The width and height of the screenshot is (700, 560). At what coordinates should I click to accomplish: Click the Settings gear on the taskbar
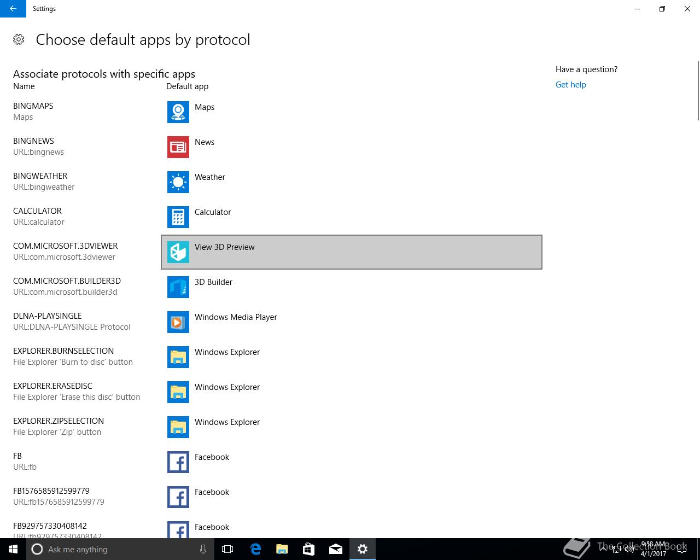[x=363, y=549]
